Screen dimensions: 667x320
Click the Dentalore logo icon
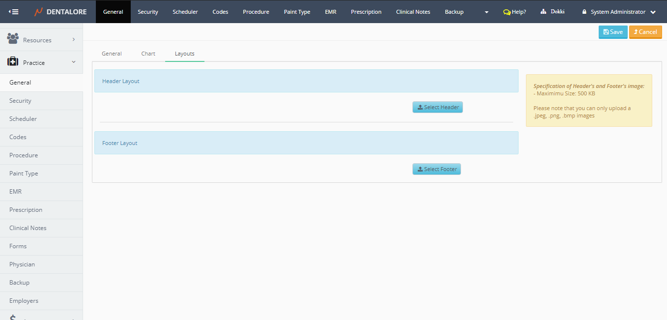tap(38, 12)
